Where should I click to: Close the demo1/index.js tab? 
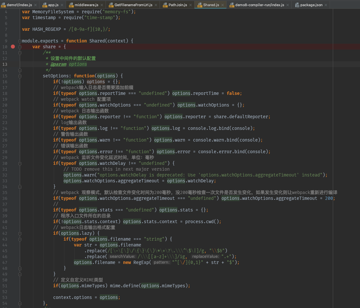point(35,5)
